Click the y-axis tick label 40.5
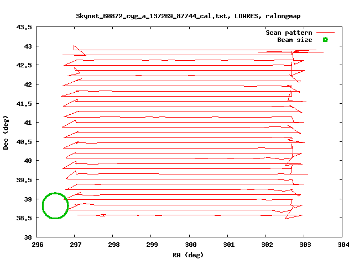Image resolution: width=354 pixels, height=265 pixels. click(24, 142)
